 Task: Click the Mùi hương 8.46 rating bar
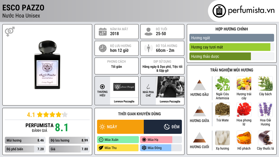point(25,140)
